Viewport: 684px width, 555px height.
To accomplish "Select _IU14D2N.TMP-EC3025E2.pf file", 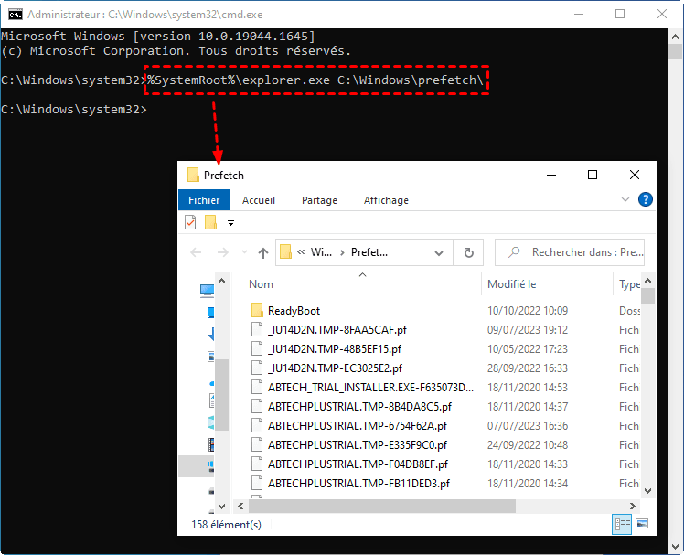I will tap(335, 368).
